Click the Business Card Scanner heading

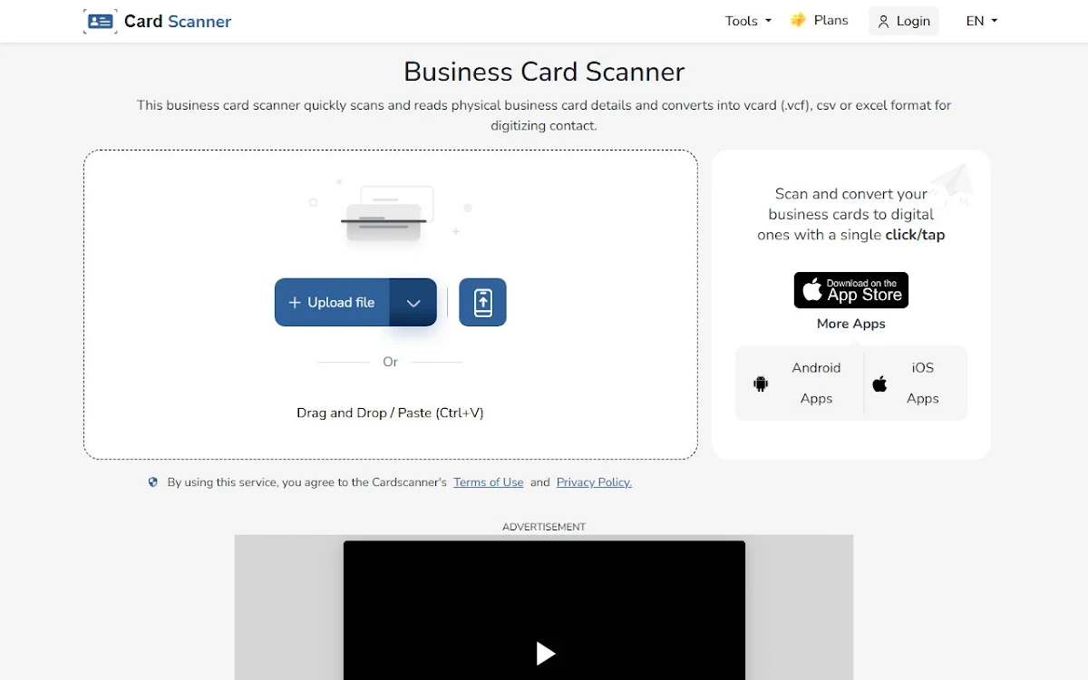pyautogui.click(x=544, y=72)
